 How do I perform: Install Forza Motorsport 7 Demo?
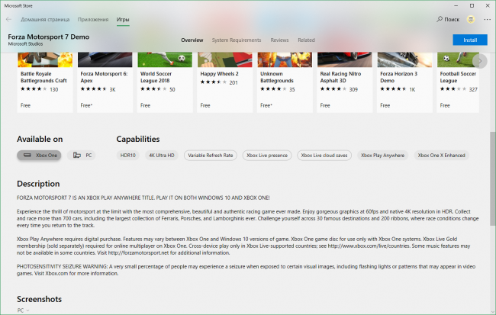click(470, 40)
